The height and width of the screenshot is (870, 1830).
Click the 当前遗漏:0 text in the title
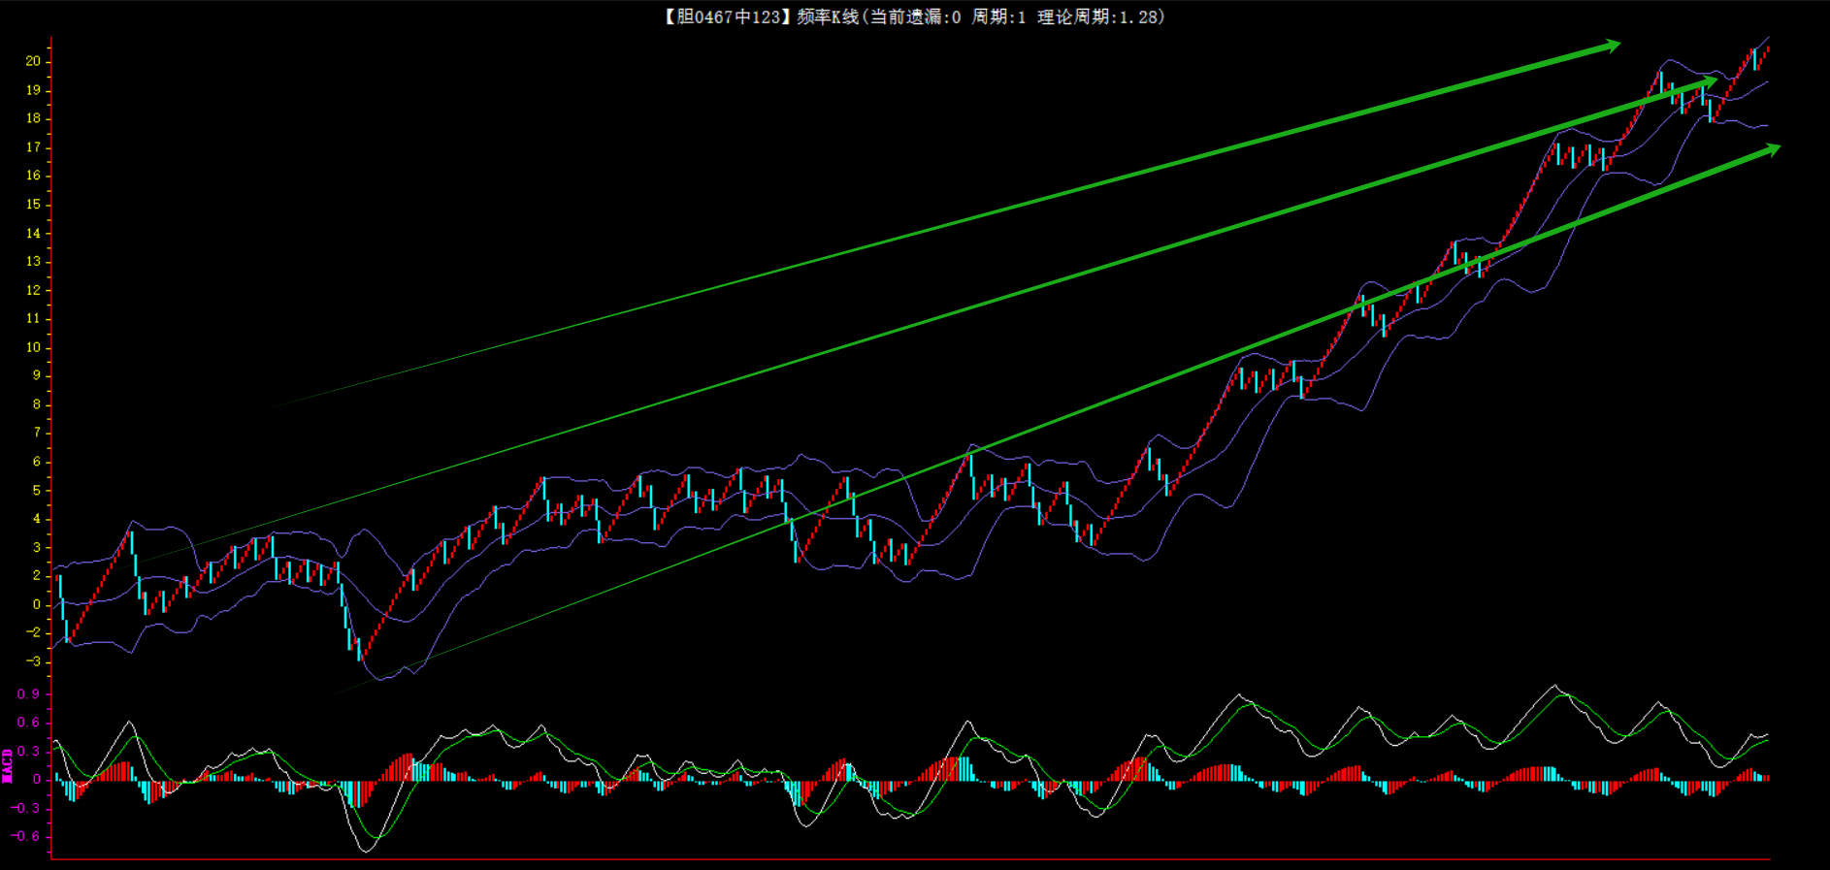(x=914, y=16)
